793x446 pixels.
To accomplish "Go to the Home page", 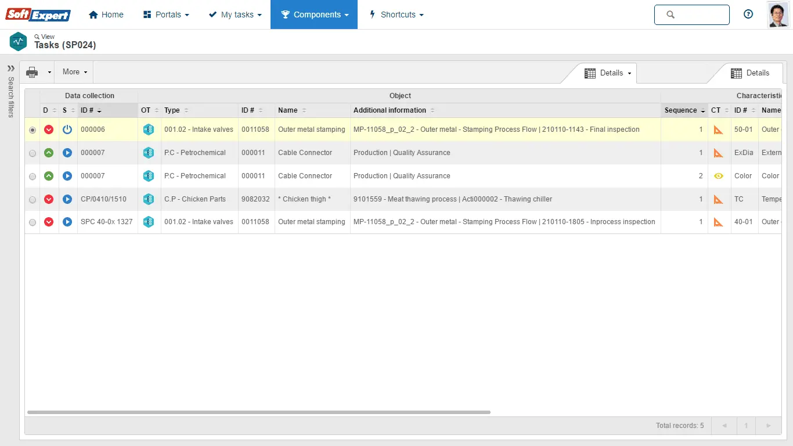I will [106, 15].
